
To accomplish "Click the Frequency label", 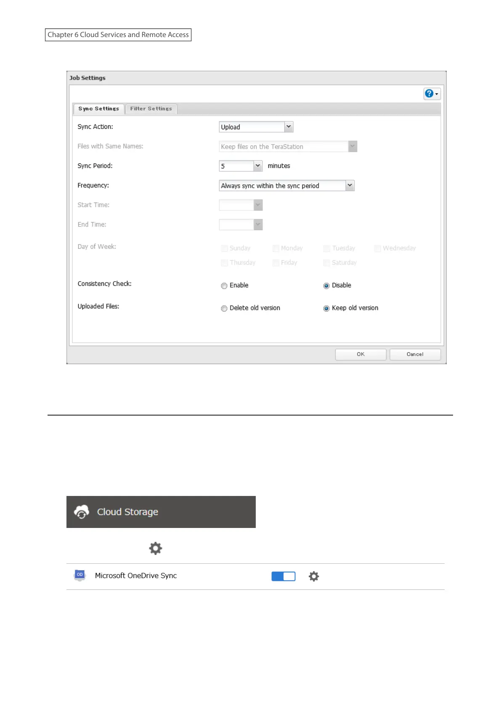I will point(93,185).
